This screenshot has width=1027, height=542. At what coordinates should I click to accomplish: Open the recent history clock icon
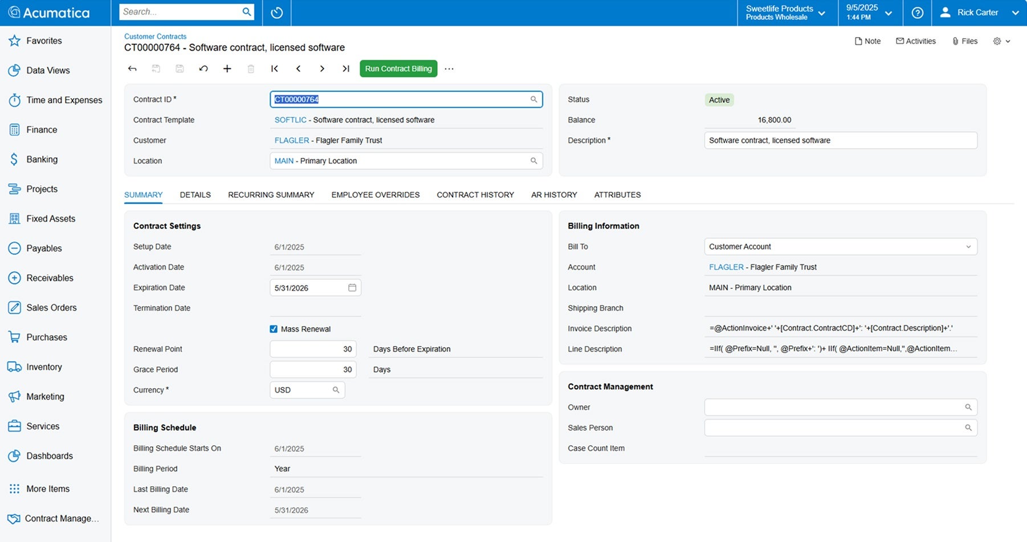pyautogui.click(x=277, y=13)
